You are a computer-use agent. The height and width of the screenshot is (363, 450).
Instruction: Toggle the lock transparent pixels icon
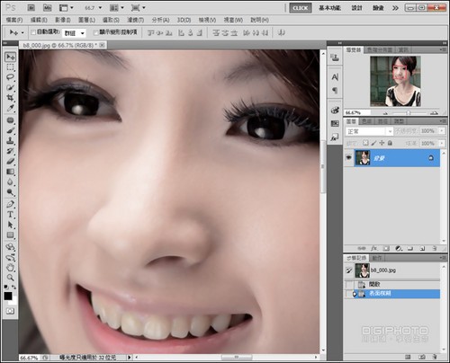coord(365,143)
